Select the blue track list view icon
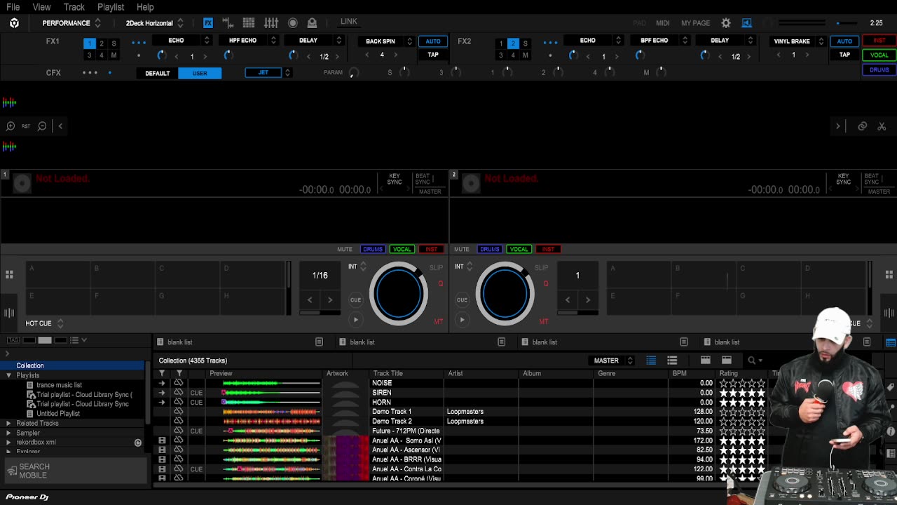The image size is (897, 505). tap(651, 361)
